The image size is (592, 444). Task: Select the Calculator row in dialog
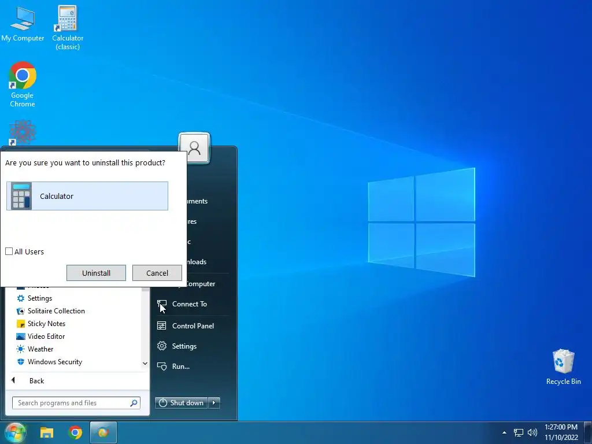point(87,196)
